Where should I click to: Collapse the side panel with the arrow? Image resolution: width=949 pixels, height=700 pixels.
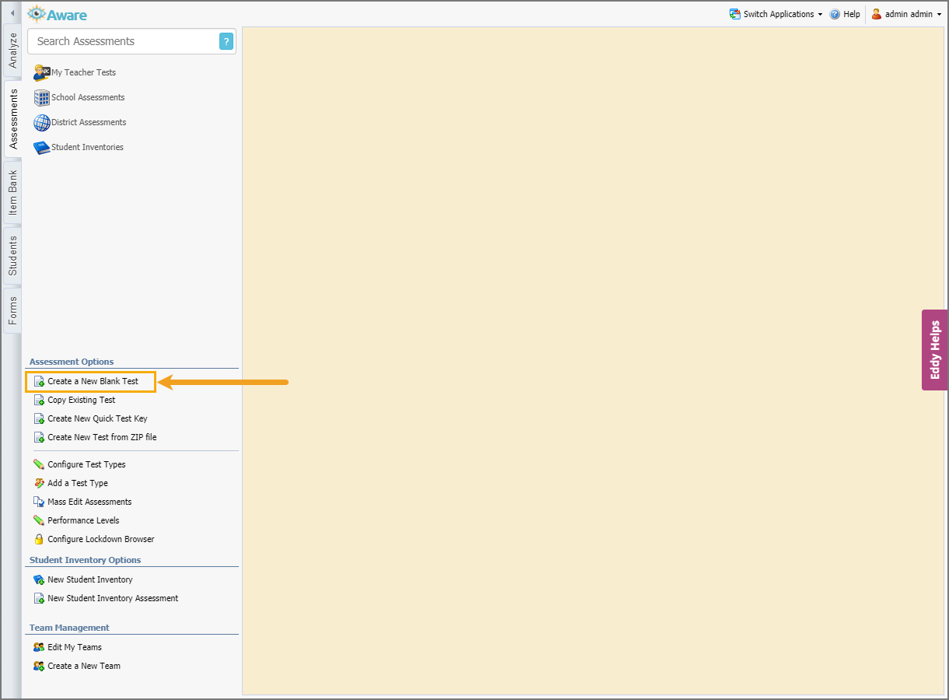pyautogui.click(x=12, y=13)
